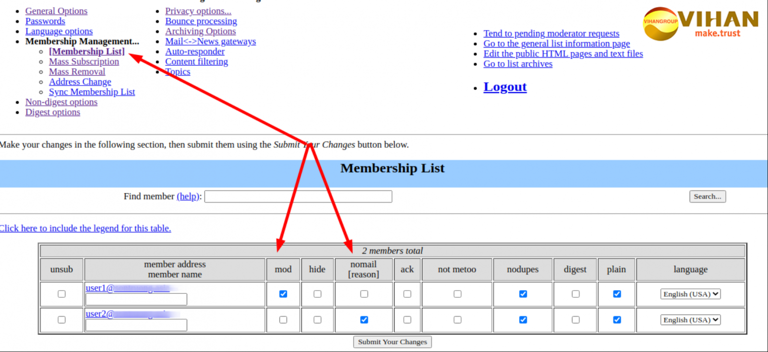Disable the nomail checkbox for user2
This screenshot has height=352, width=768.
364,320
